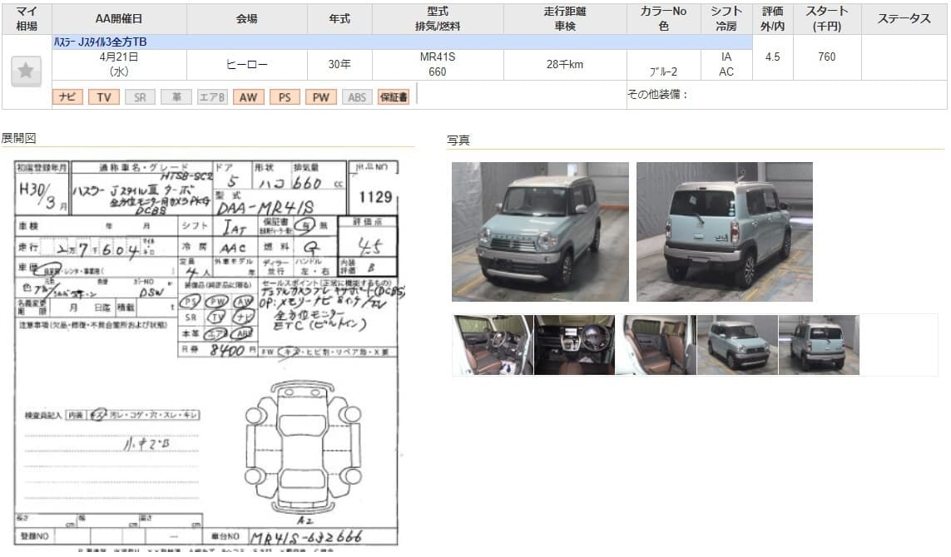Click the ナビ equipment badge
951x557 pixels.
click(67, 97)
